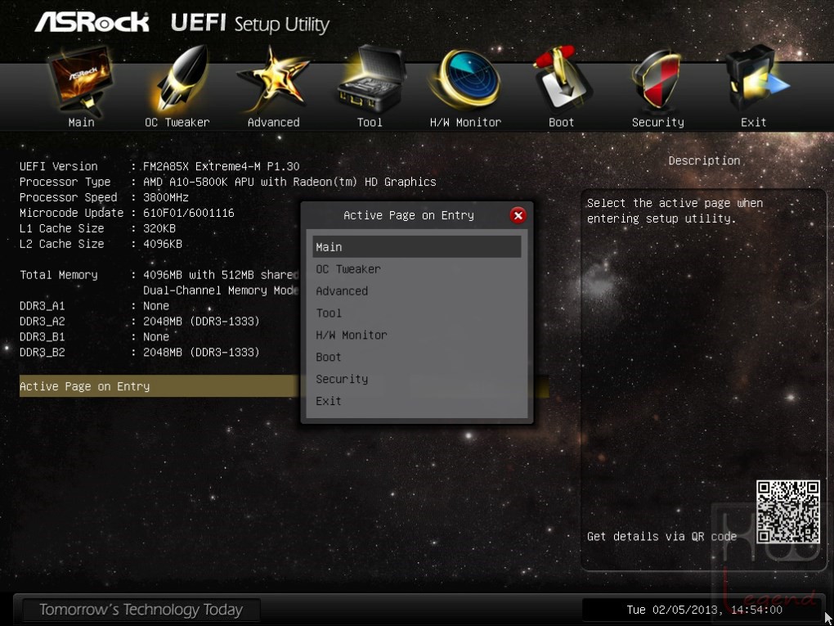Click the DDR3_A1 slot value None
Viewport: 834px width, 626px height.
pyautogui.click(x=156, y=305)
